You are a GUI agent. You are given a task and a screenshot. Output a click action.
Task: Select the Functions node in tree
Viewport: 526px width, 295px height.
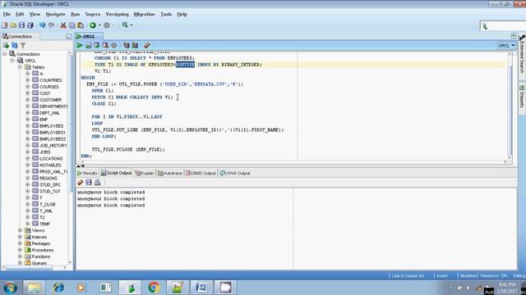click(x=41, y=256)
